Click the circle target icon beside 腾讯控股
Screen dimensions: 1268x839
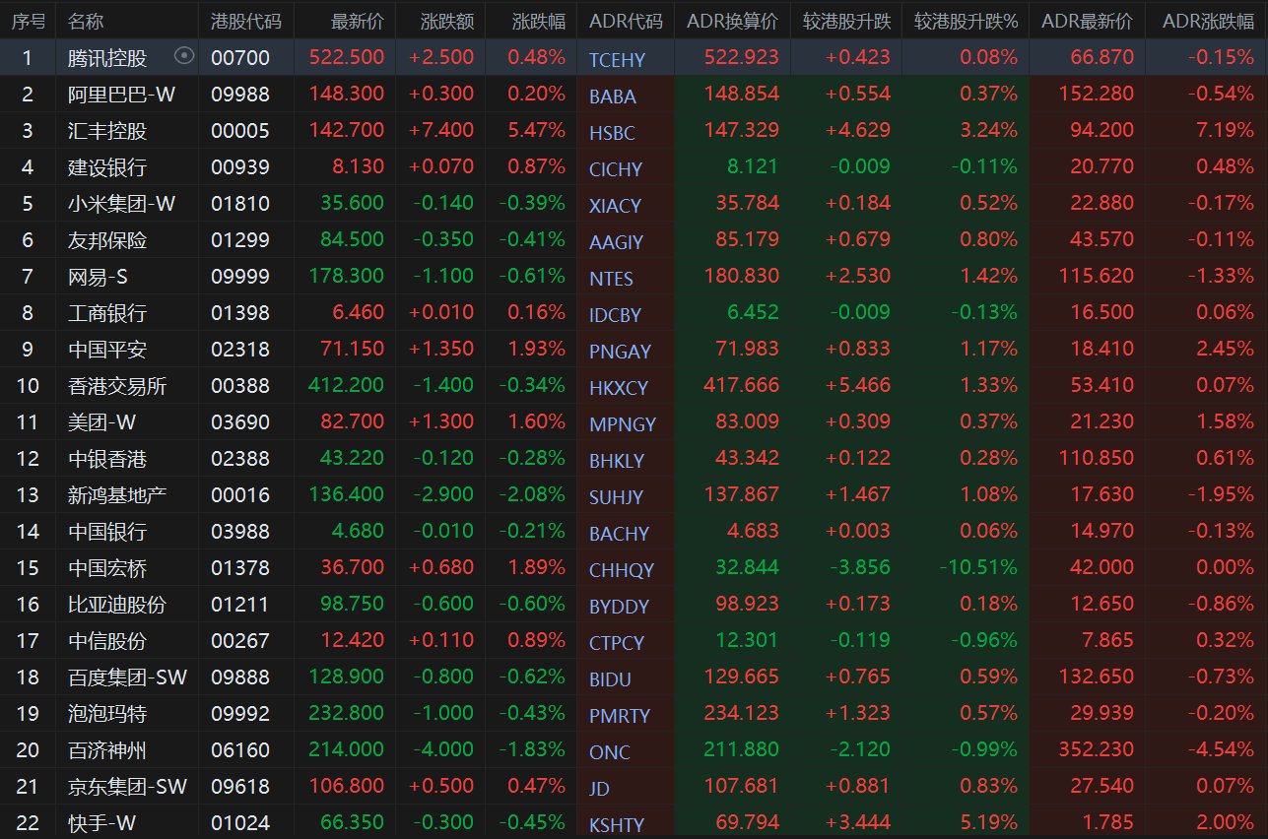[x=183, y=57]
